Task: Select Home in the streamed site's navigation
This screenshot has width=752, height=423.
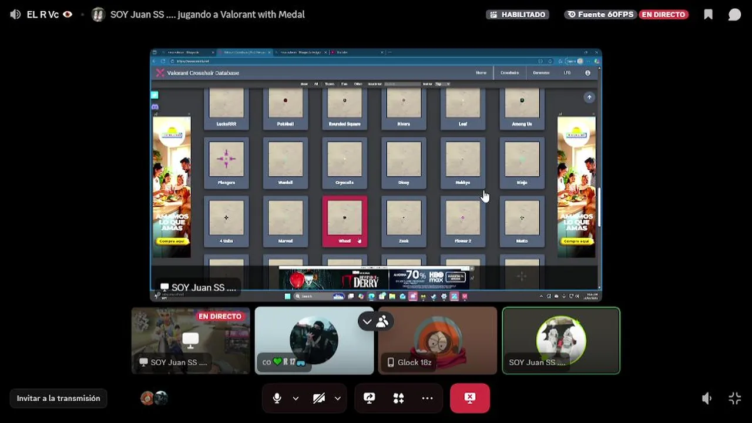Action: tap(481, 73)
